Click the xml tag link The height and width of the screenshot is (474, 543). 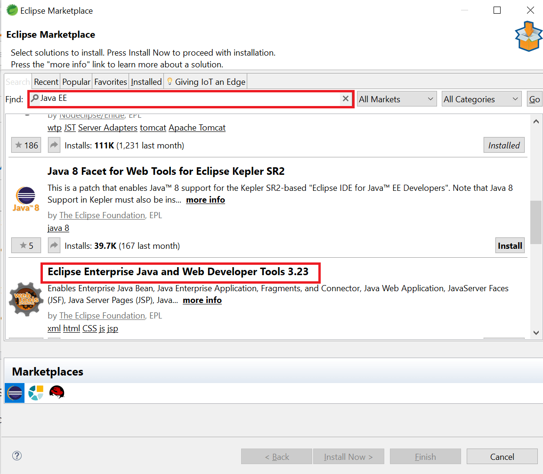click(x=54, y=328)
